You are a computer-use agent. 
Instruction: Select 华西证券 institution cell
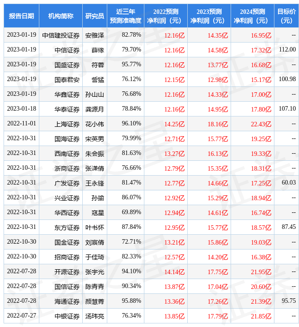pyautogui.click(x=61, y=213)
